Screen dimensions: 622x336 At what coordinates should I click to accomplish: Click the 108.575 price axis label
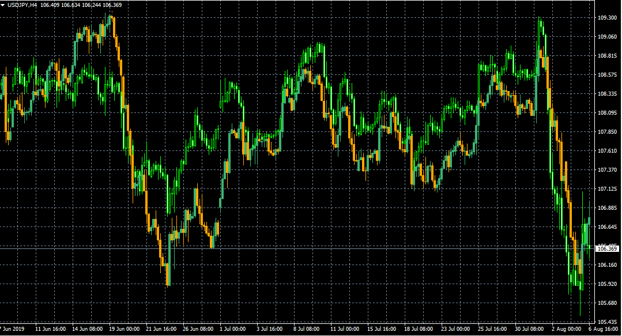pos(607,75)
